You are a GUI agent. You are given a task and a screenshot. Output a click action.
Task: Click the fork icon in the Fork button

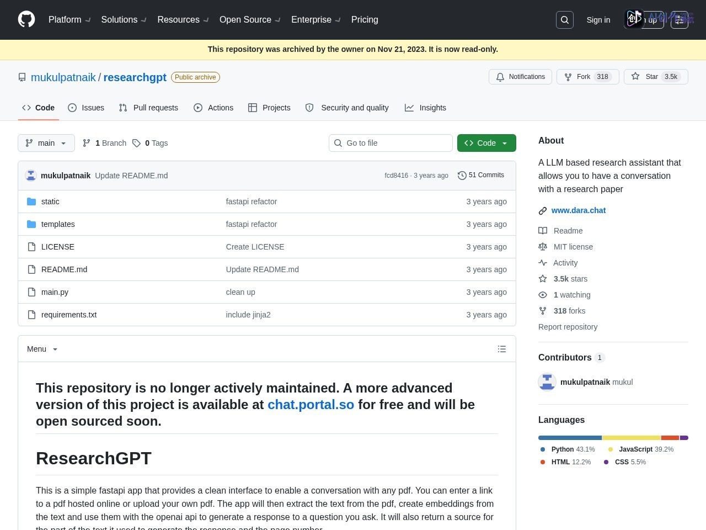click(568, 77)
